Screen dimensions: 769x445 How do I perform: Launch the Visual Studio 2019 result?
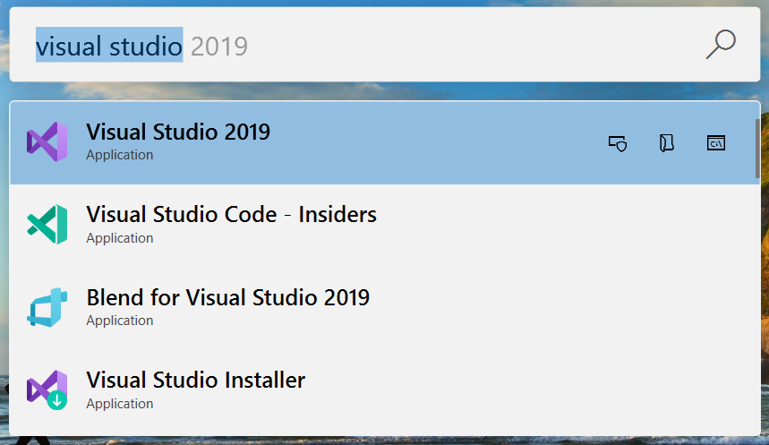(x=178, y=132)
